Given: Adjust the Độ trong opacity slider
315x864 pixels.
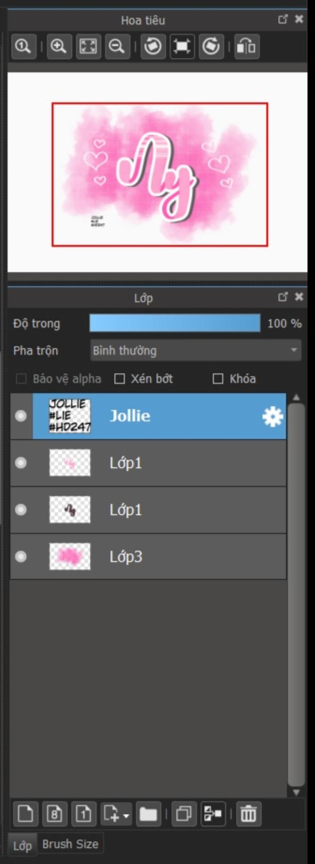Looking at the screenshot, I should click(175, 323).
